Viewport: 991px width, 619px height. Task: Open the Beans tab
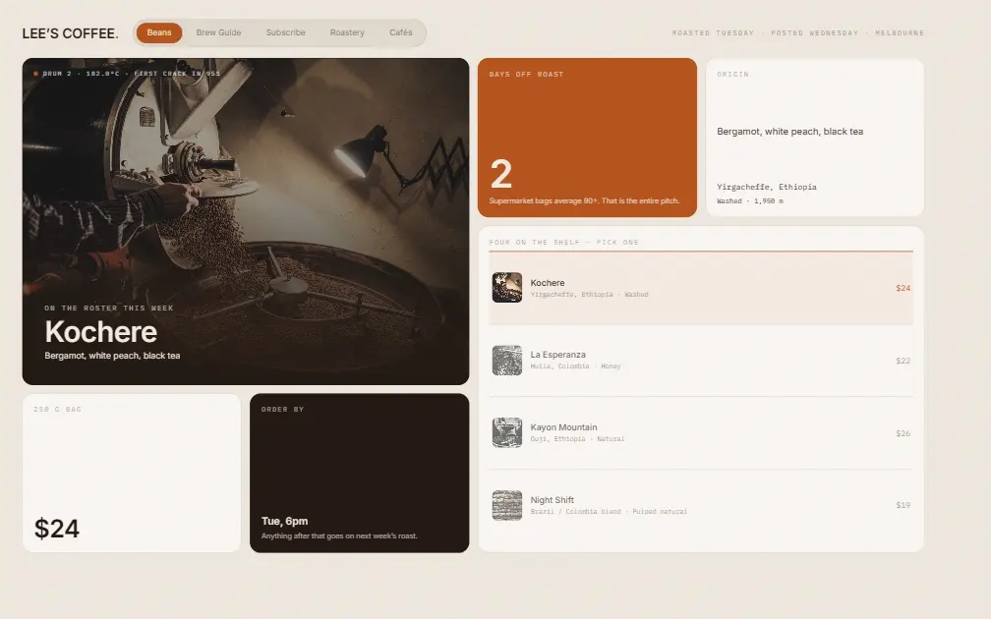[x=159, y=32]
